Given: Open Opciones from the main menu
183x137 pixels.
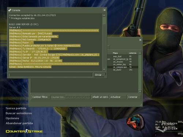Looking at the screenshot, I should [x=12, y=118].
